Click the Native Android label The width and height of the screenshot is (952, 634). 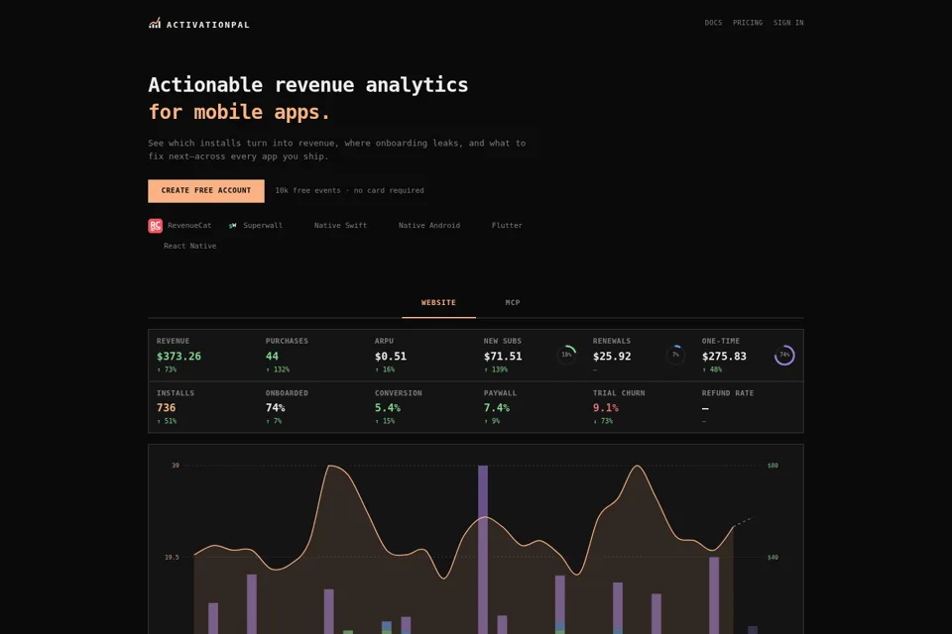pos(428,225)
